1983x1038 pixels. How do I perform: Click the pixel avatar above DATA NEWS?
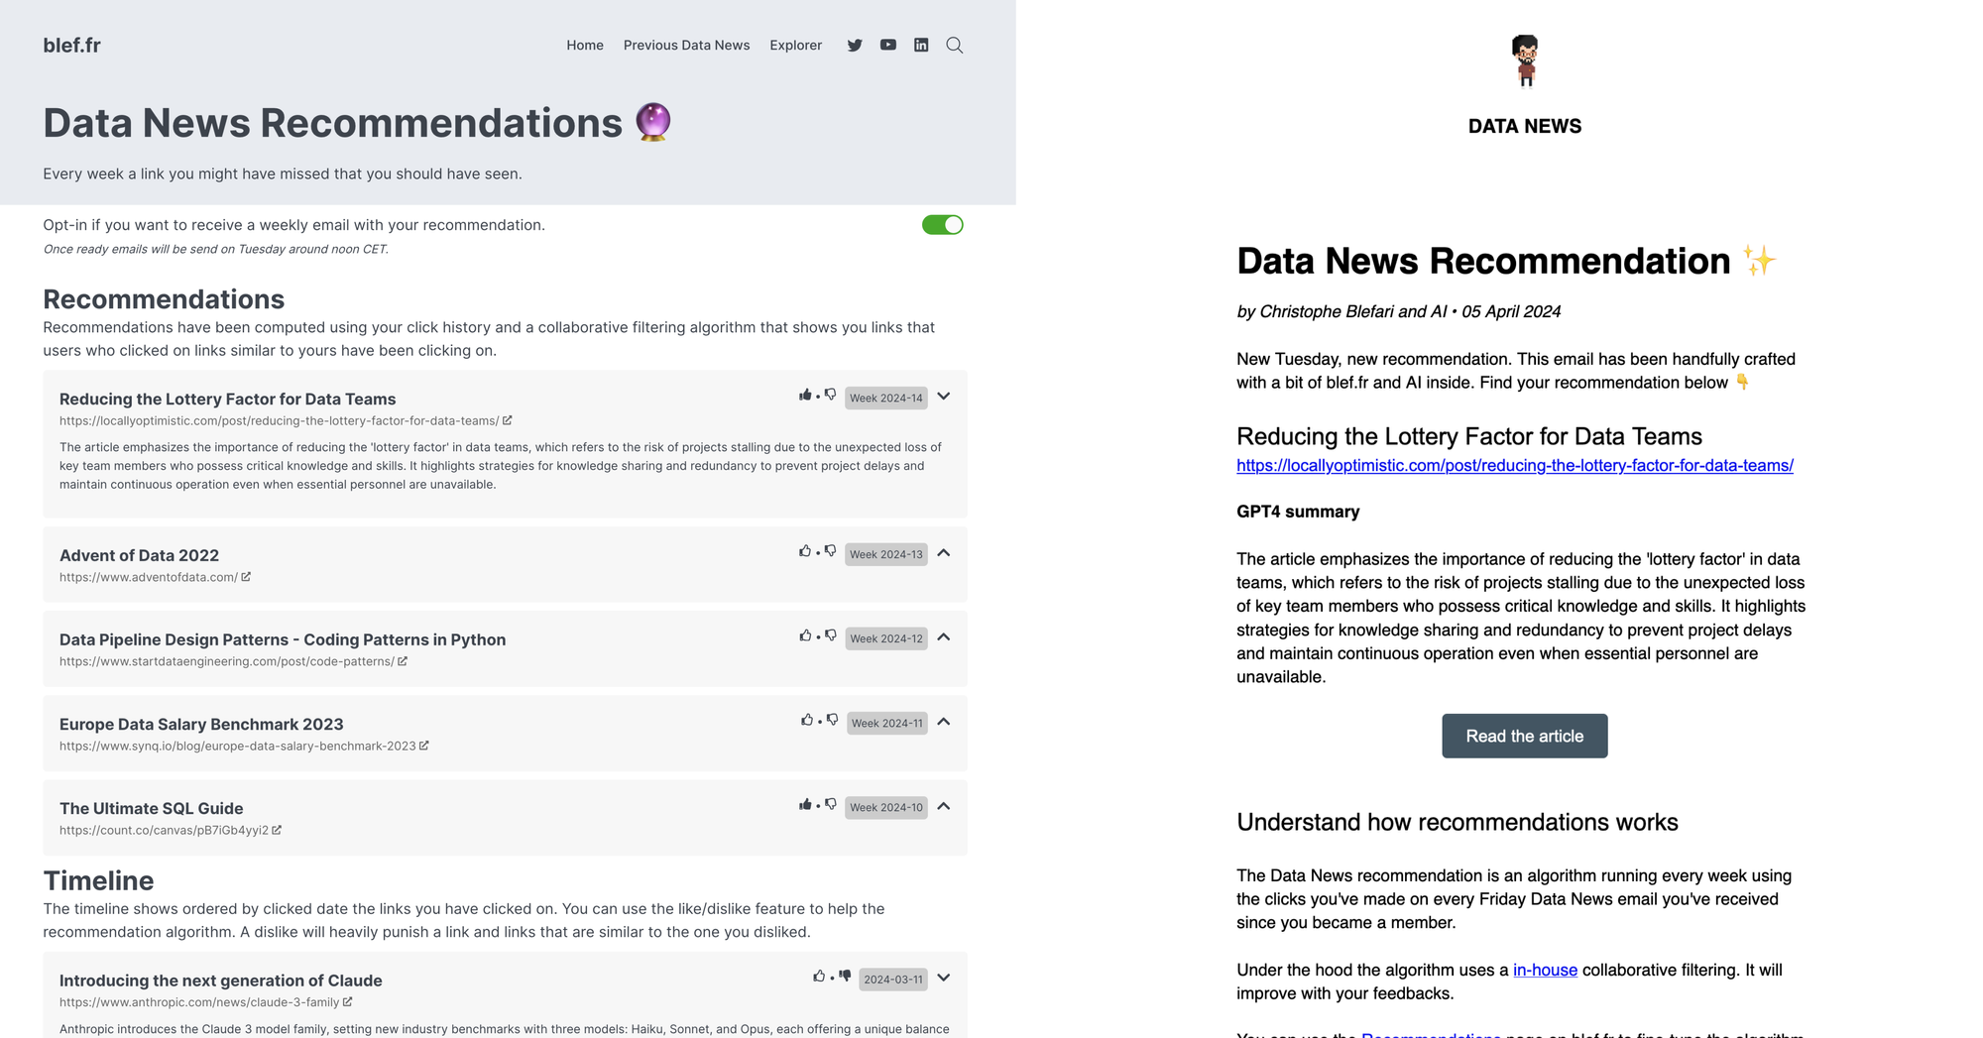[1525, 60]
